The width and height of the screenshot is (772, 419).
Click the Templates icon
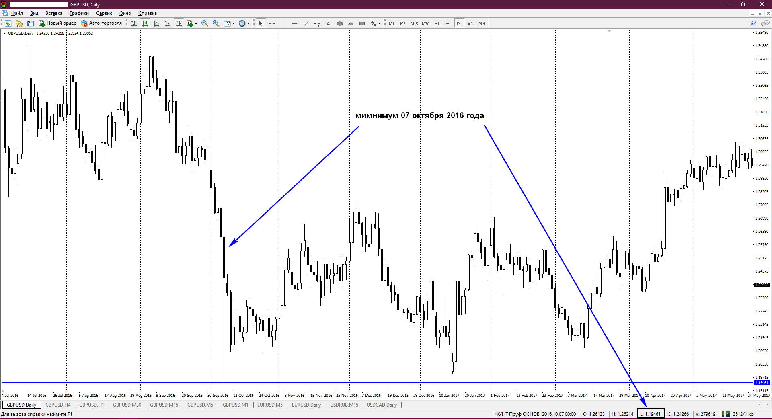point(227,23)
